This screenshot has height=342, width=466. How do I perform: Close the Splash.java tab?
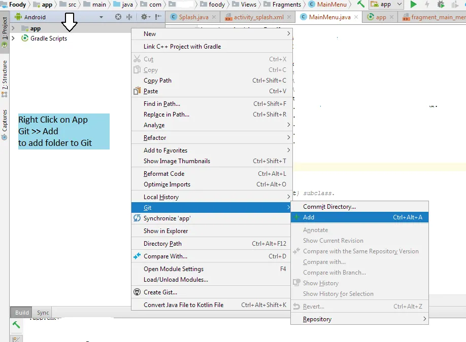[214, 17]
